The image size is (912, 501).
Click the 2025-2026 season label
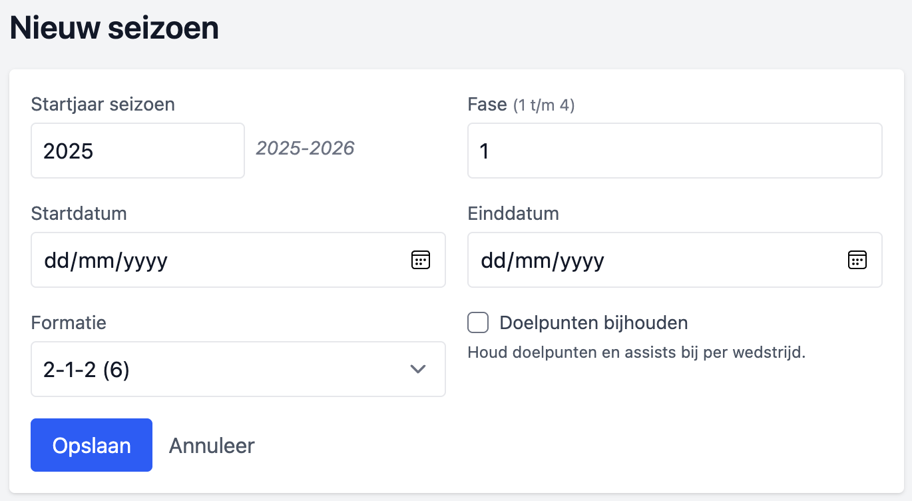305,148
